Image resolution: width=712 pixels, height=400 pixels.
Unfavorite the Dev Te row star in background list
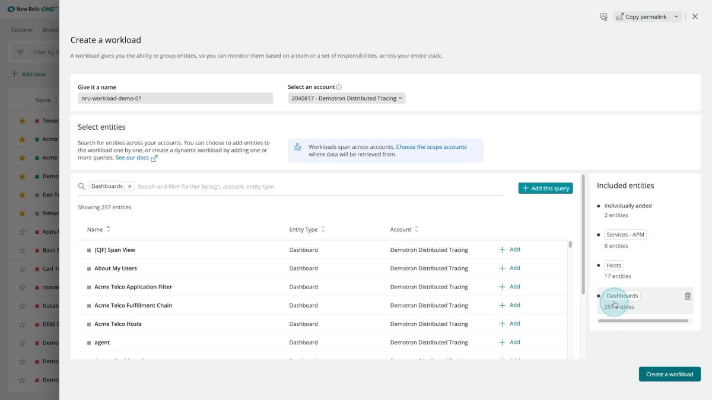23,195
